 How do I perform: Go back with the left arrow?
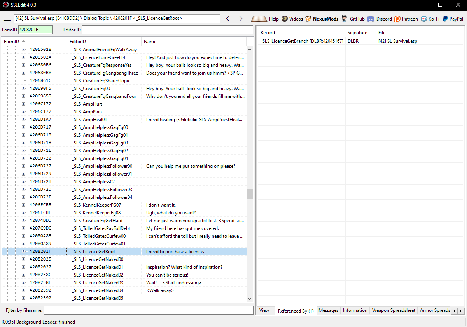pos(228,19)
